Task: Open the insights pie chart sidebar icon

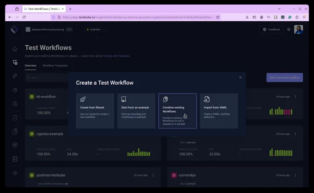Action: point(15,90)
